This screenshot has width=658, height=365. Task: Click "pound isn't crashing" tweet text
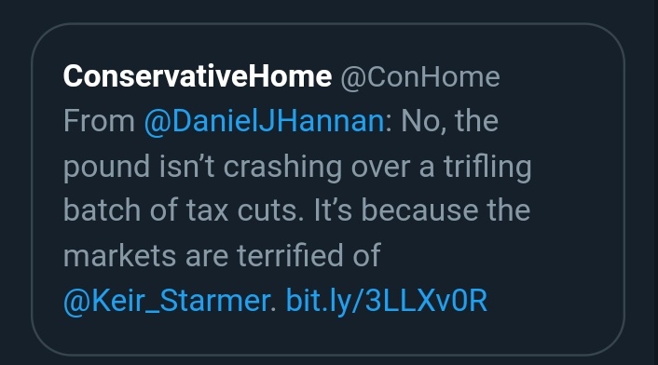click(x=202, y=167)
